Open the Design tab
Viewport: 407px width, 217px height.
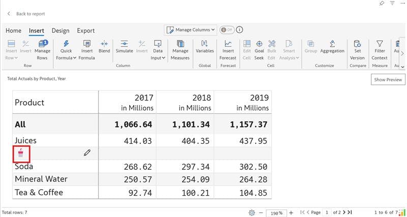point(61,30)
